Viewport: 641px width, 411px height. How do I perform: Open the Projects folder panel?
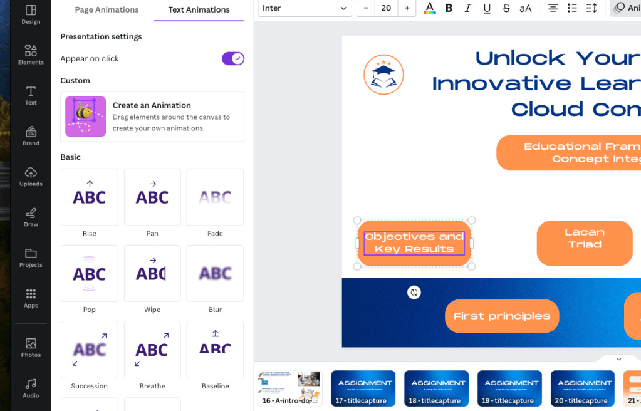point(31,258)
